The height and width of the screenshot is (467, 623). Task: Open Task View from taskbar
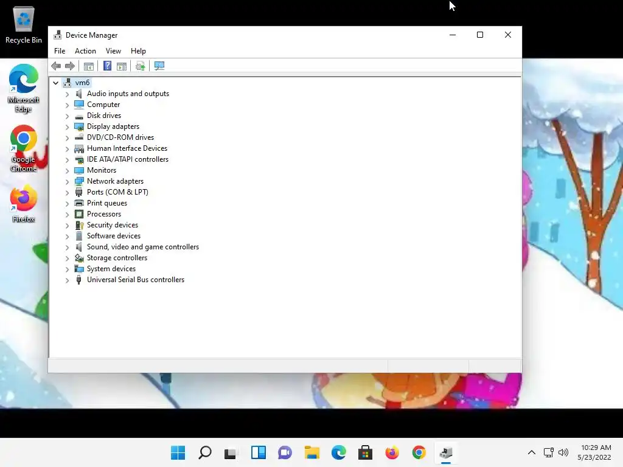[x=231, y=452]
